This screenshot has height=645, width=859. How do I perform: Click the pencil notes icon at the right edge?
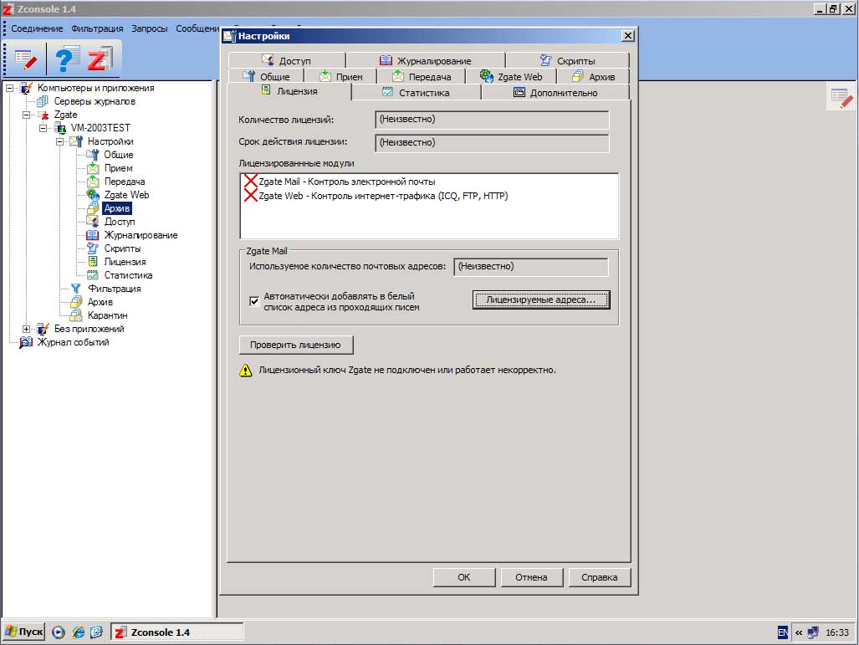coord(841,98)
